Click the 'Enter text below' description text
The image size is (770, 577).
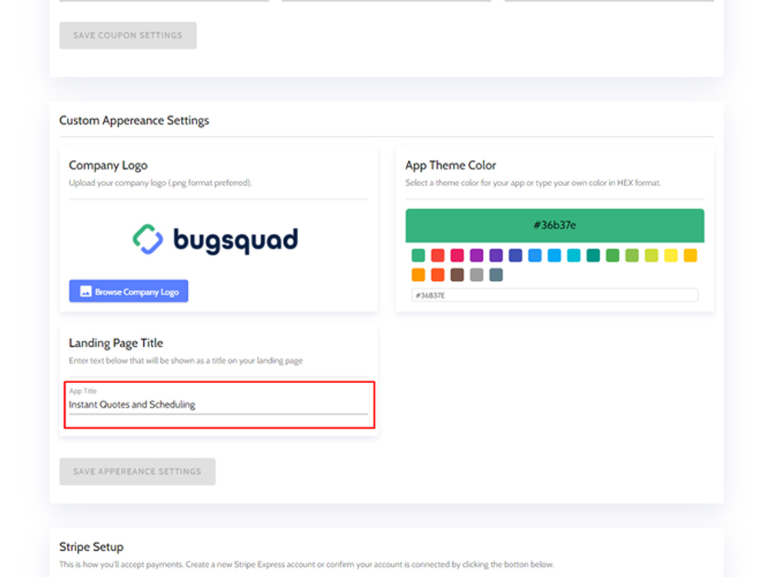point(186,361)
